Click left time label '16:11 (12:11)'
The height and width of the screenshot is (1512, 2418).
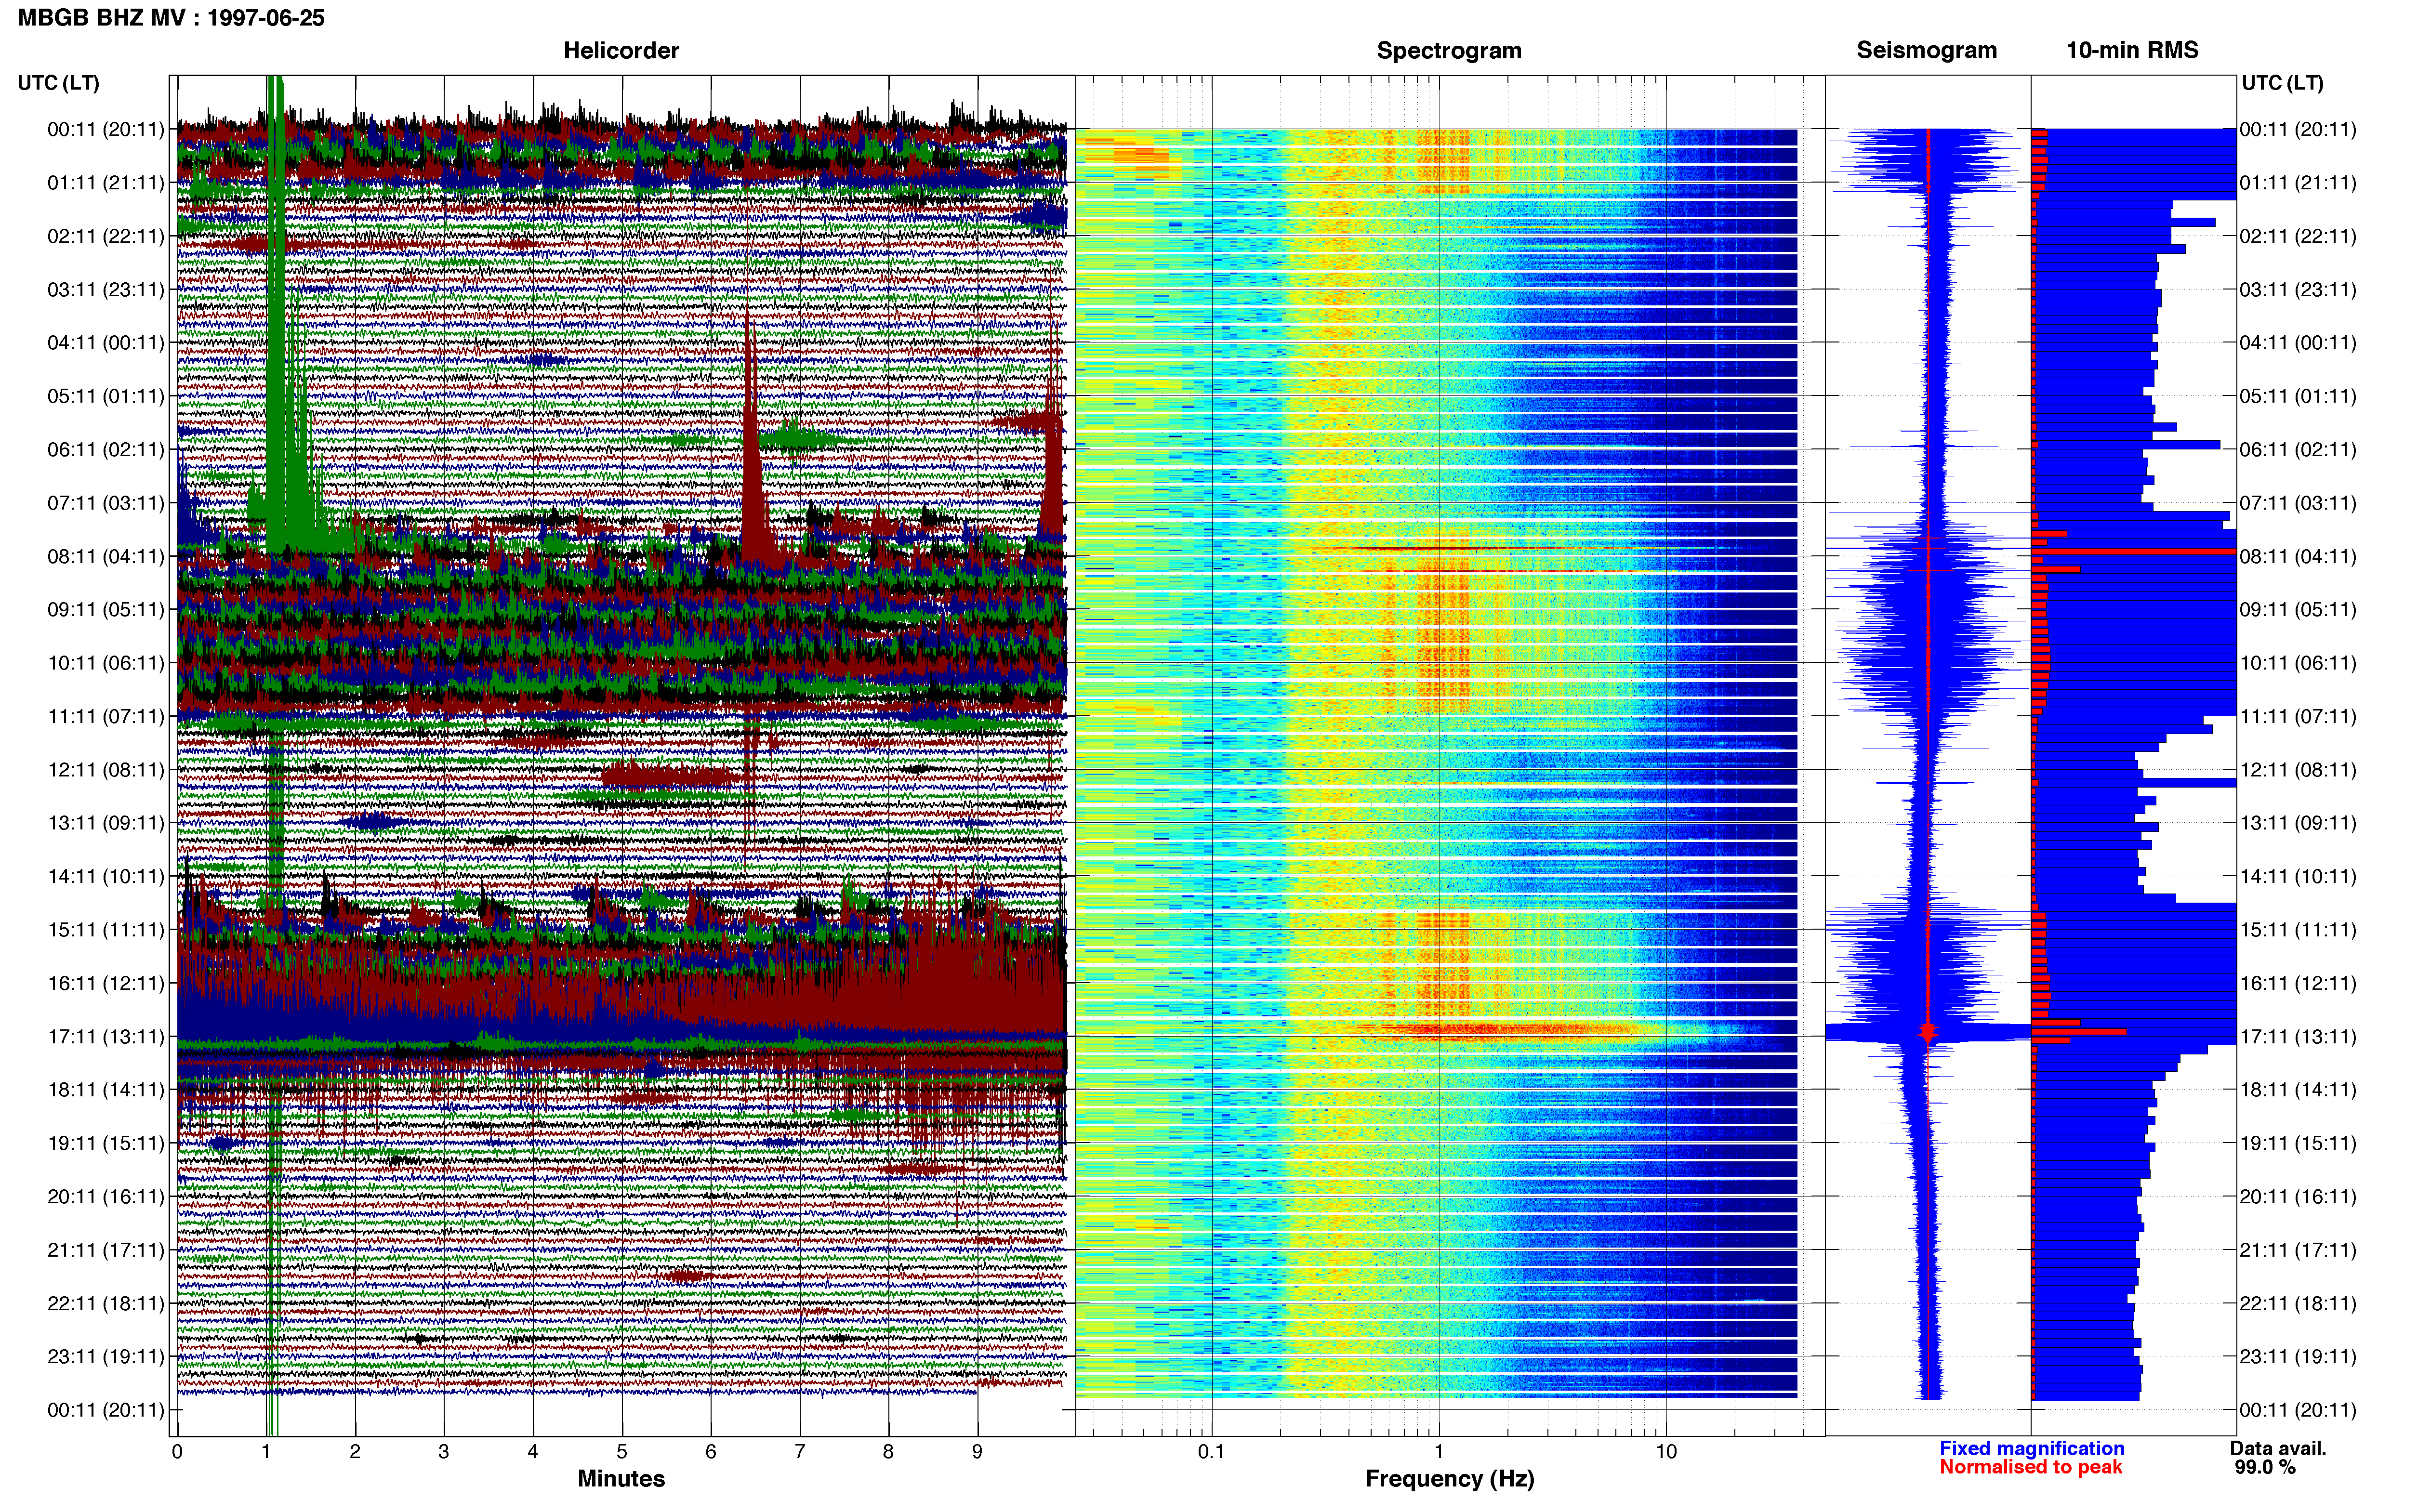(105, 983)
